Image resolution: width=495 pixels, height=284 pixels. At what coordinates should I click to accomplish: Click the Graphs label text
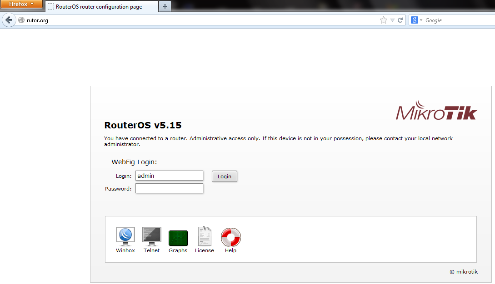tap(178, 250)
